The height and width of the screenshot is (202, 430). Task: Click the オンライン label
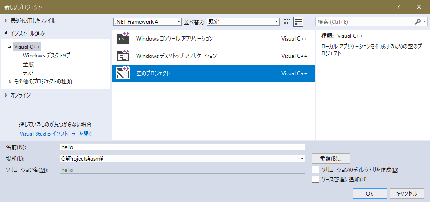pyautogui.click(x=21, y=95)
